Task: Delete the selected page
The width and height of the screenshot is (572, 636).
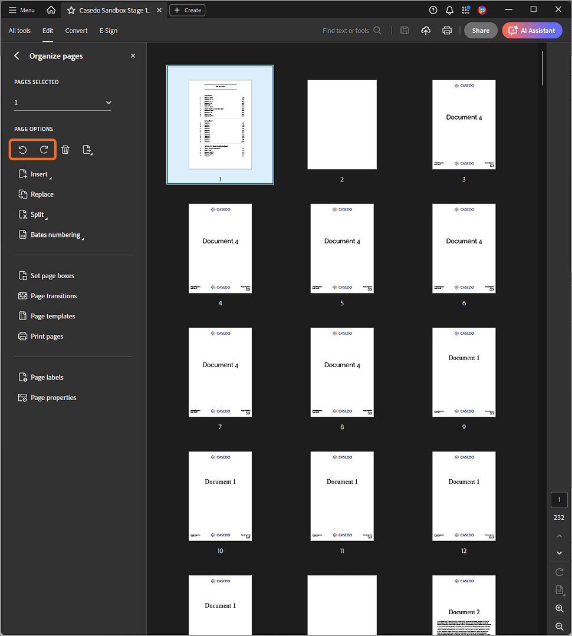Action: pyautogui.click(x=65, y=150)
